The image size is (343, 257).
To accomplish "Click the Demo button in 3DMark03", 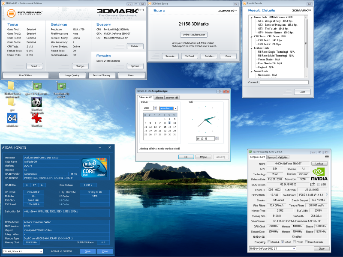I will [132, 75].
